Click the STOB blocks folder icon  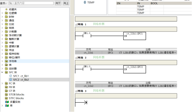6,94
